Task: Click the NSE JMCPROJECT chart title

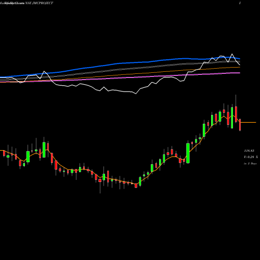Action: (x=39, y=3)
